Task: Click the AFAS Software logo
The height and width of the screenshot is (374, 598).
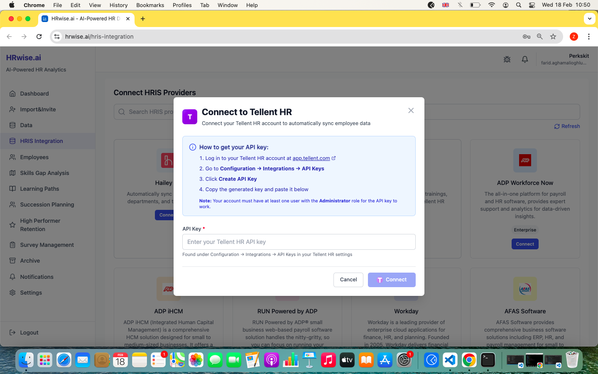Action: pyautogui.click(x=525, y=289)
